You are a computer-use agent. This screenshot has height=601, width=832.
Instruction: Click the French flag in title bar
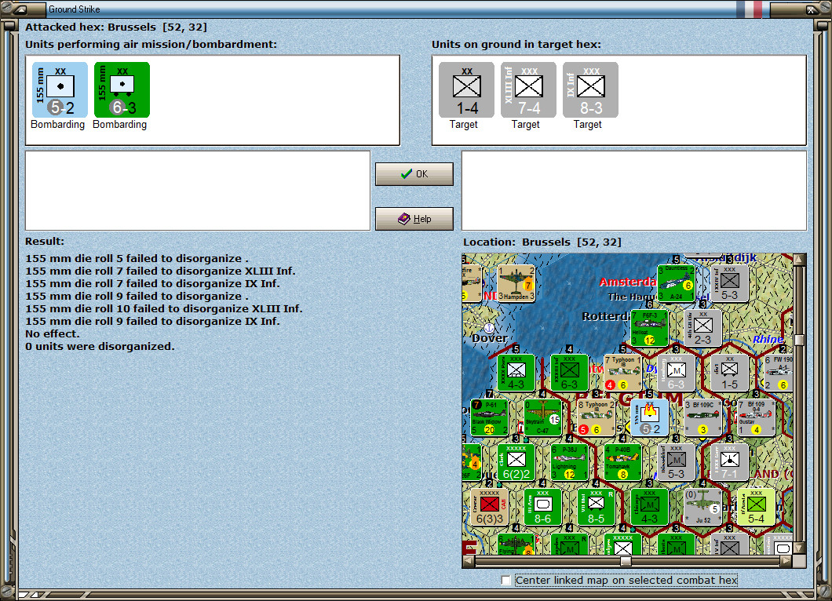click(x=750, y=9)
